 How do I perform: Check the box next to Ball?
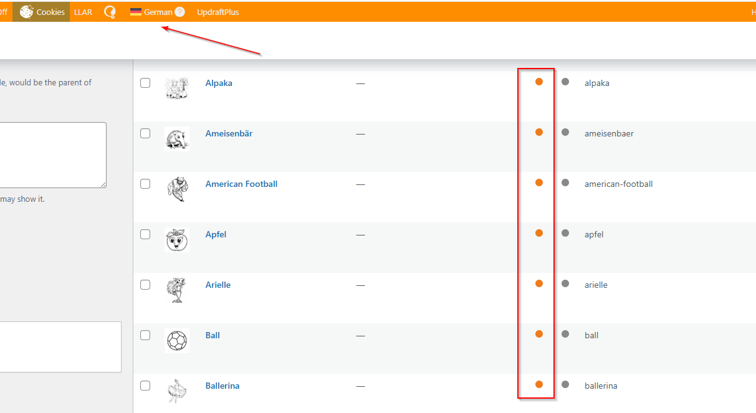[x=145, y=335]
